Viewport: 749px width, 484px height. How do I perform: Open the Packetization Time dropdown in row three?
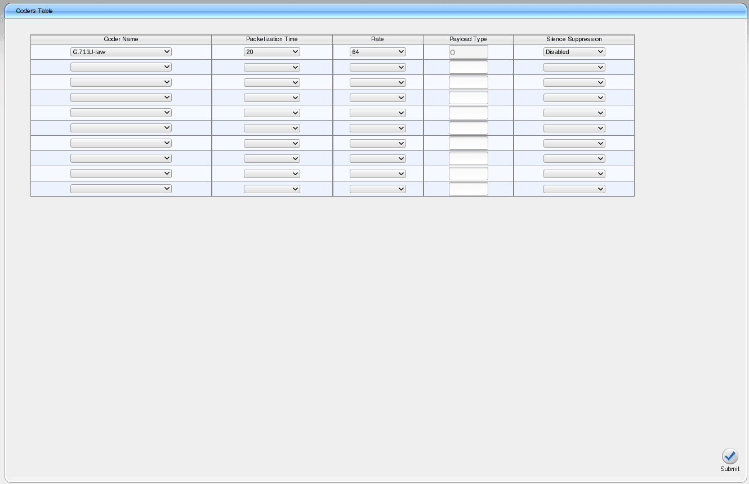[272, 82]
